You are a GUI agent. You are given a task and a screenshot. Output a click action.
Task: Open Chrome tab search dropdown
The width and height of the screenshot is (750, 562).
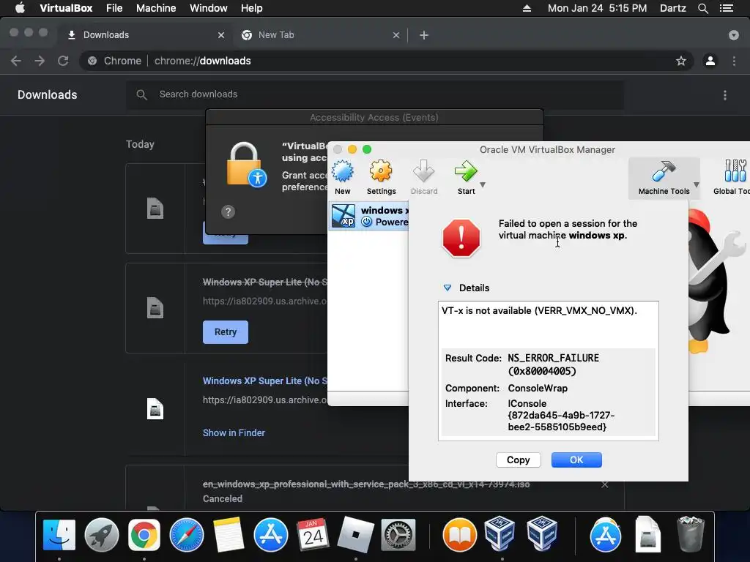point(733,35)
